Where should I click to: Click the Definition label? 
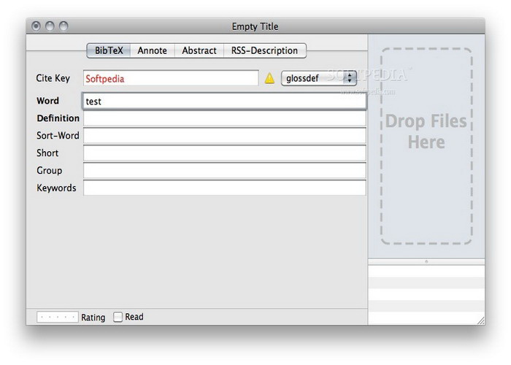pyautogui.click(x=58, y=118)
